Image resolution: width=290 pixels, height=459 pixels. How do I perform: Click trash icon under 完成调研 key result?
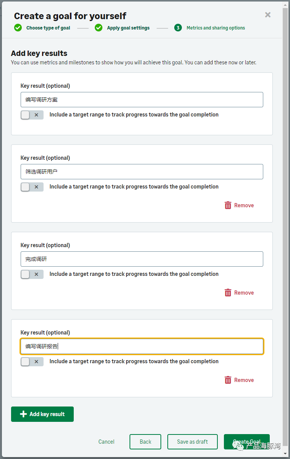coord(228,292)
